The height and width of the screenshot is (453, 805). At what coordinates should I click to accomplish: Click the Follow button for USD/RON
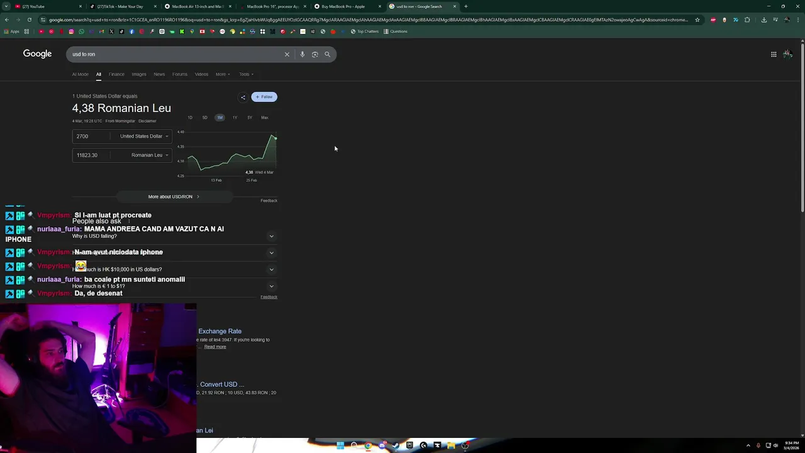coord(264,97)
